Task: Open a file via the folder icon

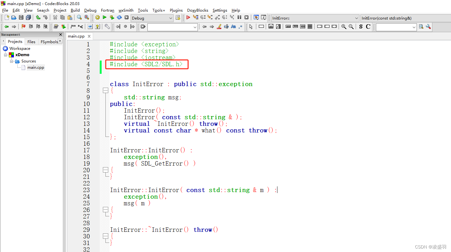Action: coord(14,18)
